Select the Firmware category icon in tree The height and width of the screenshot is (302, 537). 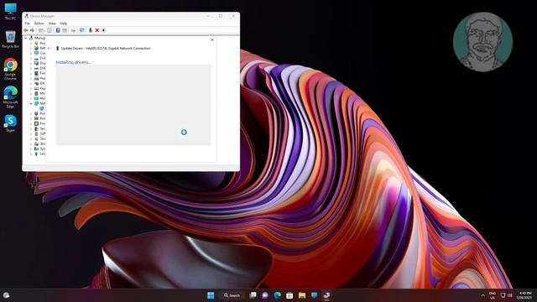coord(36,73)
